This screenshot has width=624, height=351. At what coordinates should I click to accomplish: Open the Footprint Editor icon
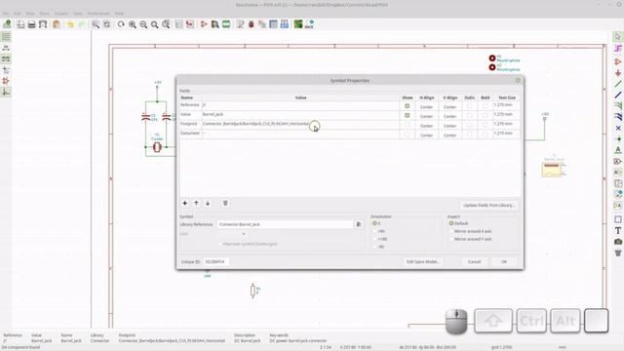226,24
